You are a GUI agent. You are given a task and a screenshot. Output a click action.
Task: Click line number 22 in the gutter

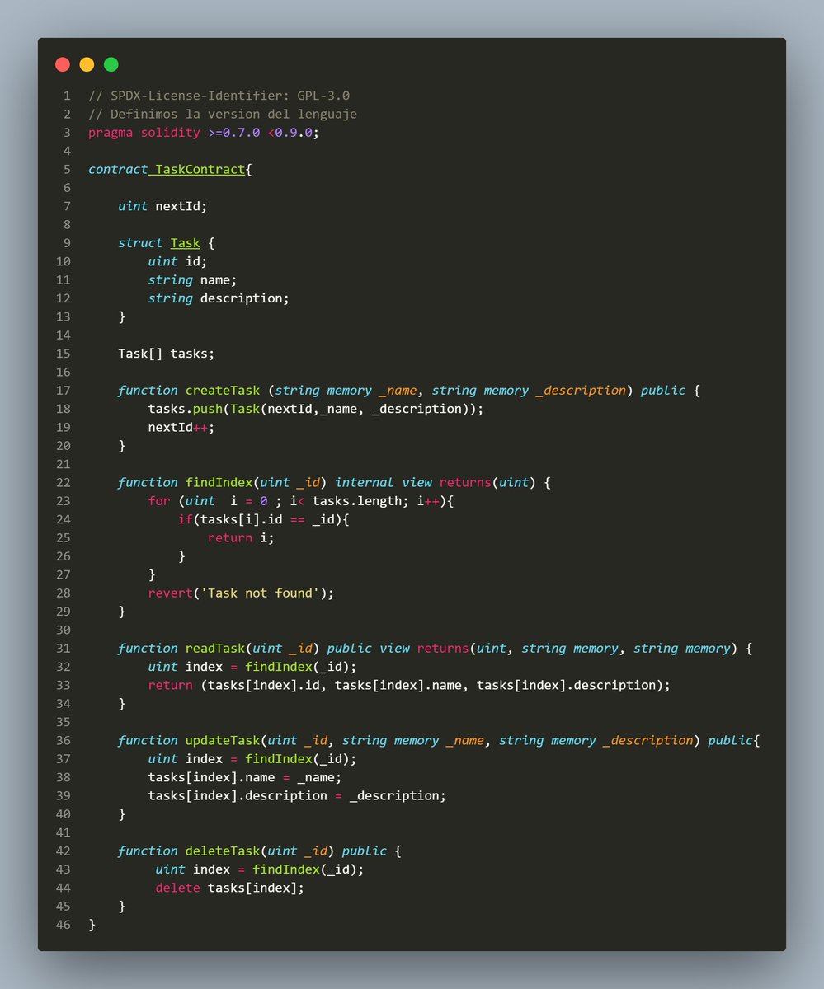[x=64, y=482]
